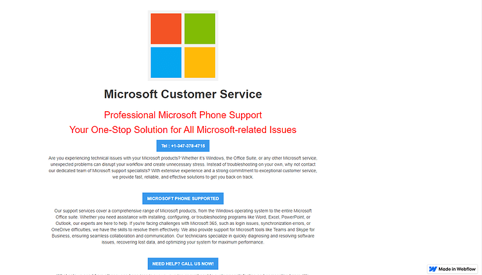The image size is (482, 275).
Task: Call the Tel: +1-347-378-4715 button
Action: [183, 146]
